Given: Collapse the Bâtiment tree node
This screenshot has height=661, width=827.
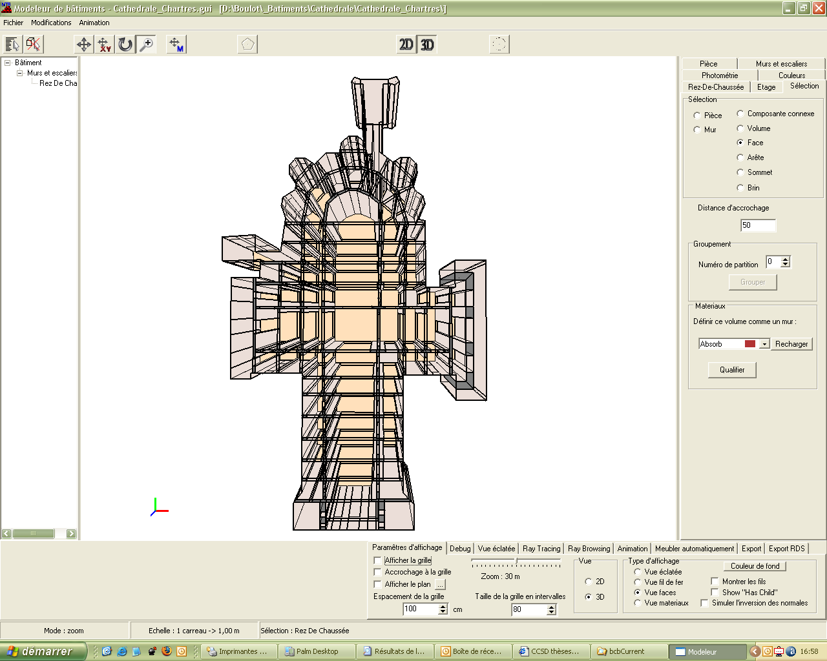Looking at the screenshot, I should coord(8,63).
